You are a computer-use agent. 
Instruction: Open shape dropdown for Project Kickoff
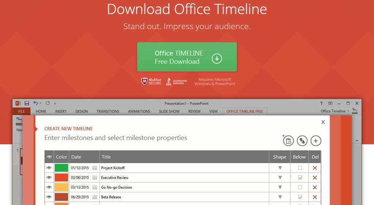click(280, 168)
